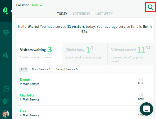Click the Qminder Q logo

pyautogui.click(x=6, y=11)
